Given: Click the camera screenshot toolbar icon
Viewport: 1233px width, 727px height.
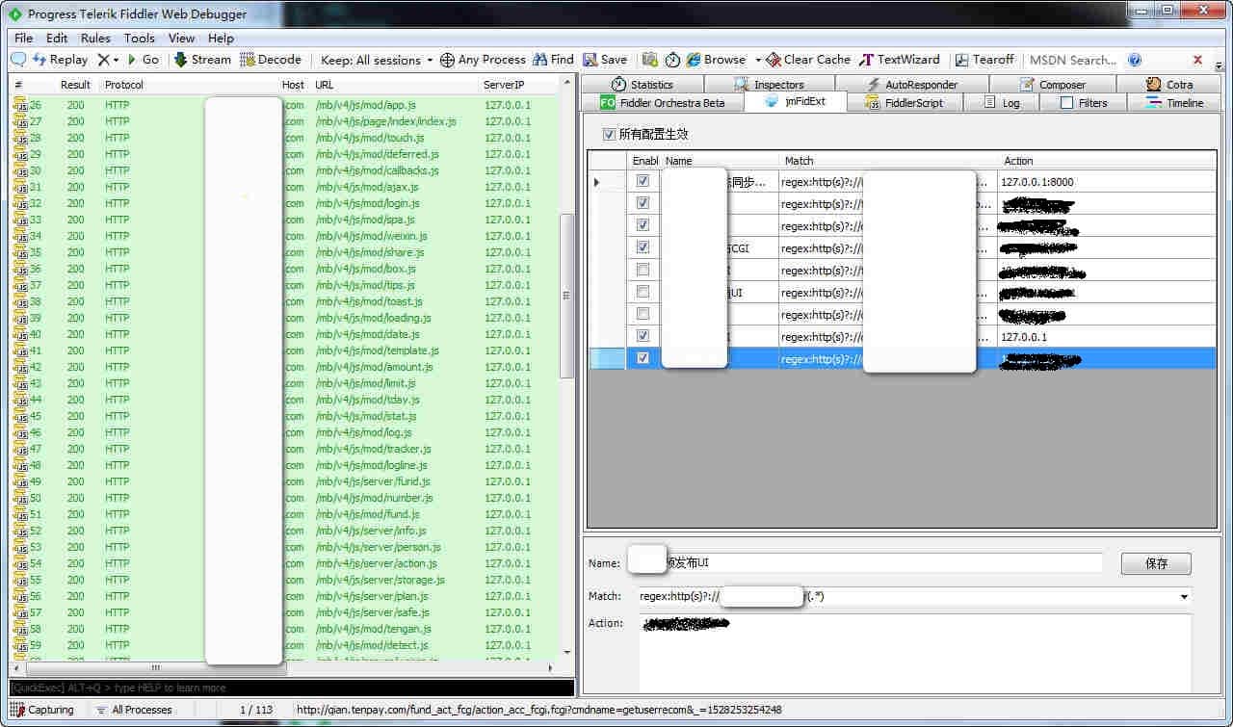Looking at the screenshot, I should click(650, 60).
